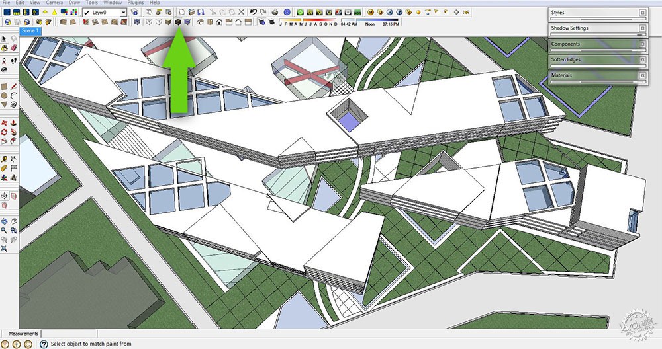Screen dimensions: 662x349
Task: Click the Measurements input box
Action: pos(68,333)
